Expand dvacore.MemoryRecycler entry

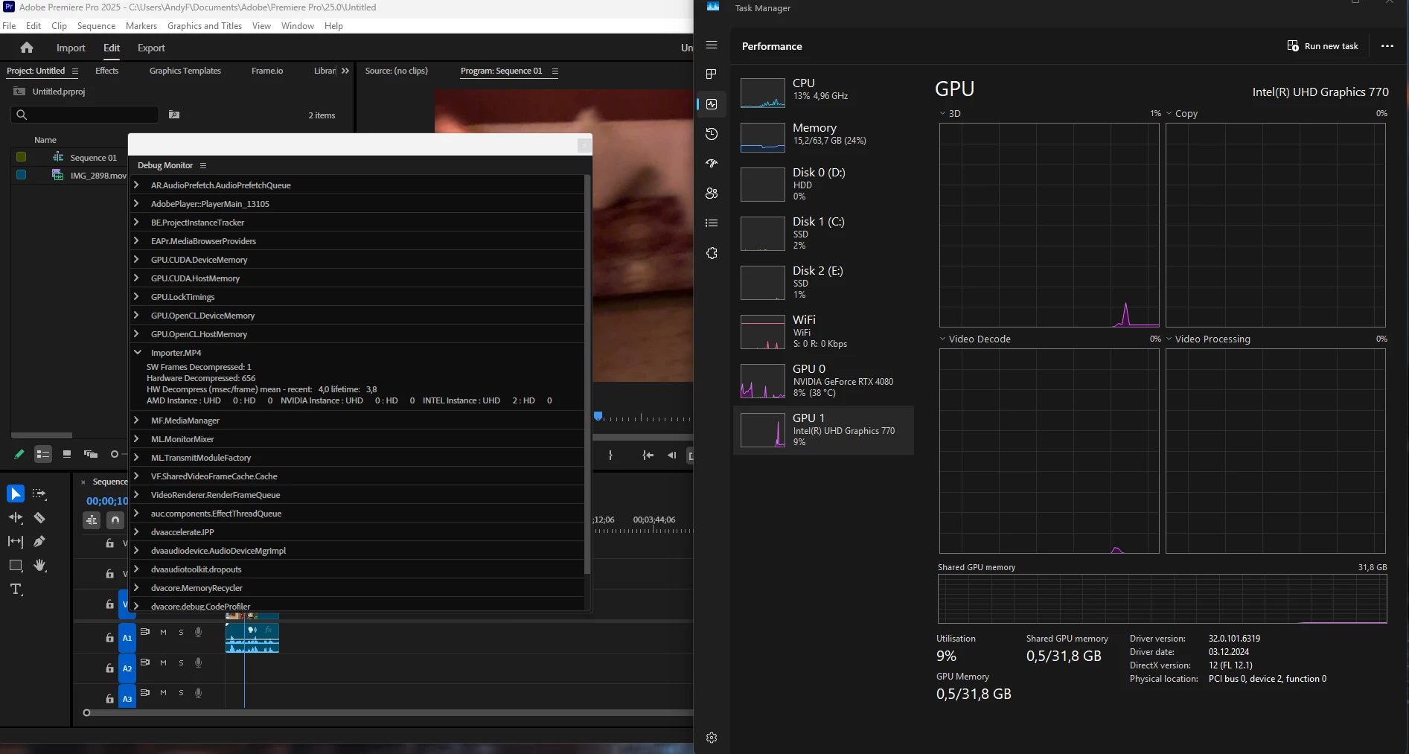(137, 587)
